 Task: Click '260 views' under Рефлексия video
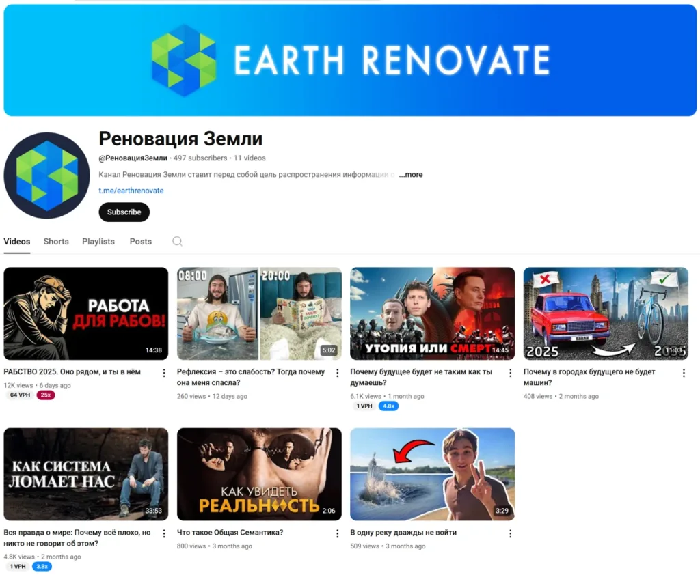[x=191, y=396]
